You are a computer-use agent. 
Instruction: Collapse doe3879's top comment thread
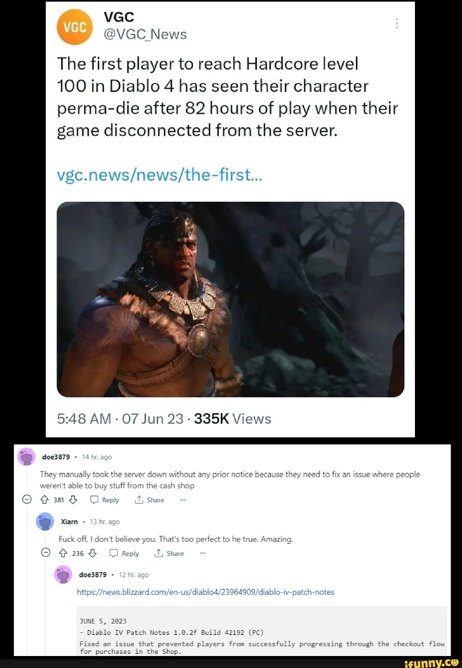(x=27, y=499)
